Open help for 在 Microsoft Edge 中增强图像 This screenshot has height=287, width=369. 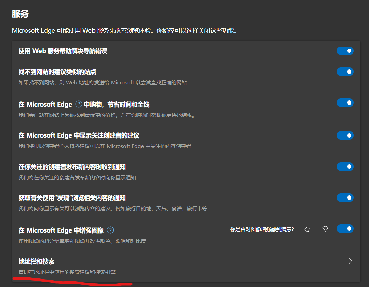pyautogui.click(x=110, y=230)
